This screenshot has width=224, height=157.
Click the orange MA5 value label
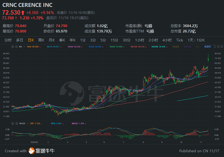click(x=33, y=47)
